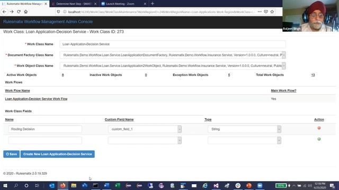Click the battery indicator in system tray
Screen dimensions: 339x190
pyautogui.click(x=281, y=185)
